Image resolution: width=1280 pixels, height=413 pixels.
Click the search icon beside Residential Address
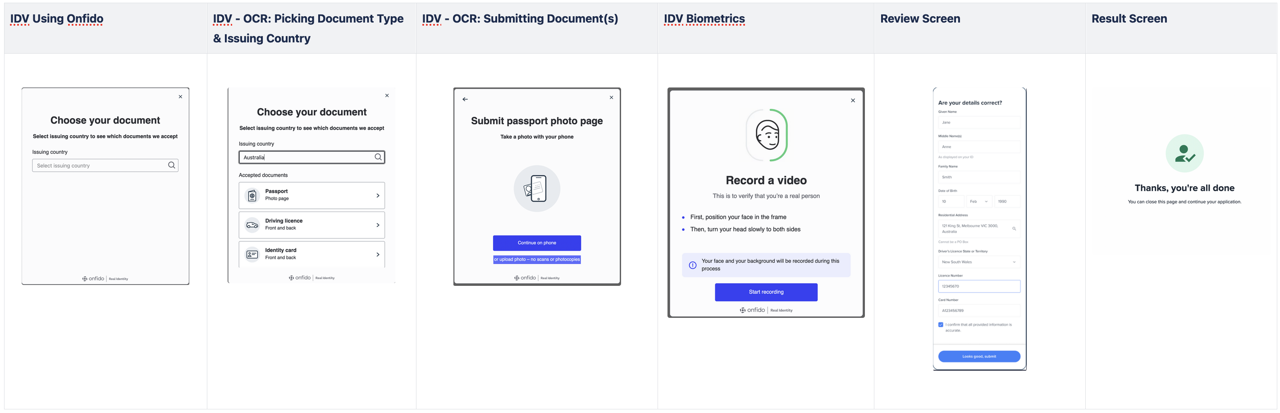click(1015, 229)
